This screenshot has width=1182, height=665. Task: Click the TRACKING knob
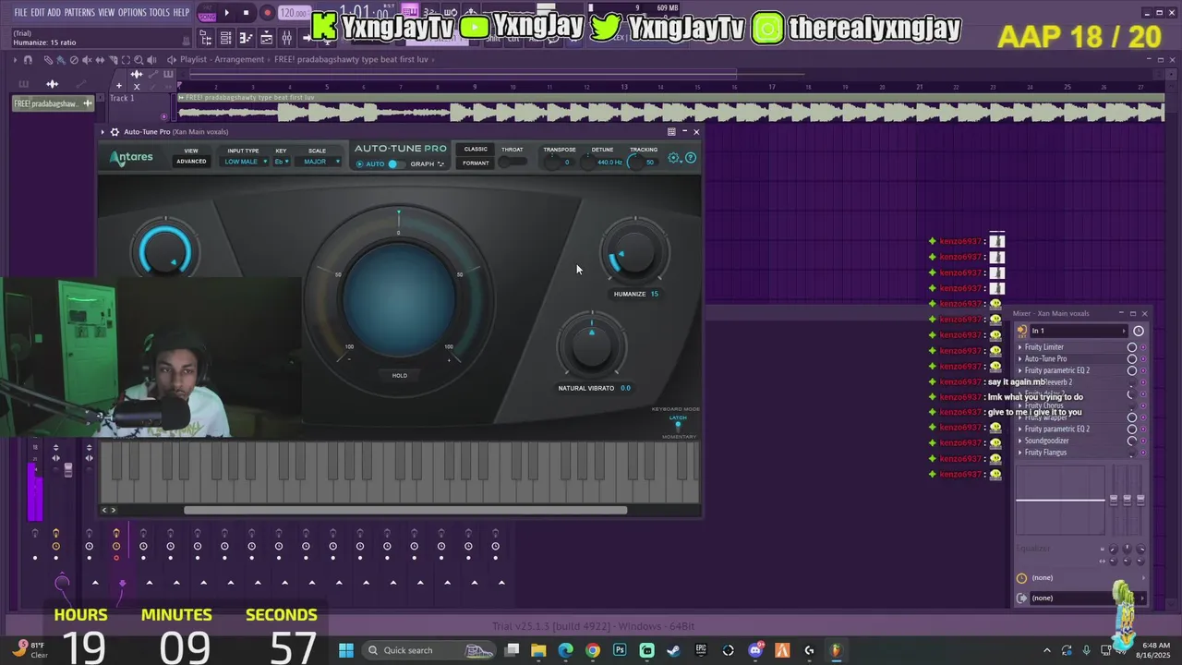[x=636, y=163]
